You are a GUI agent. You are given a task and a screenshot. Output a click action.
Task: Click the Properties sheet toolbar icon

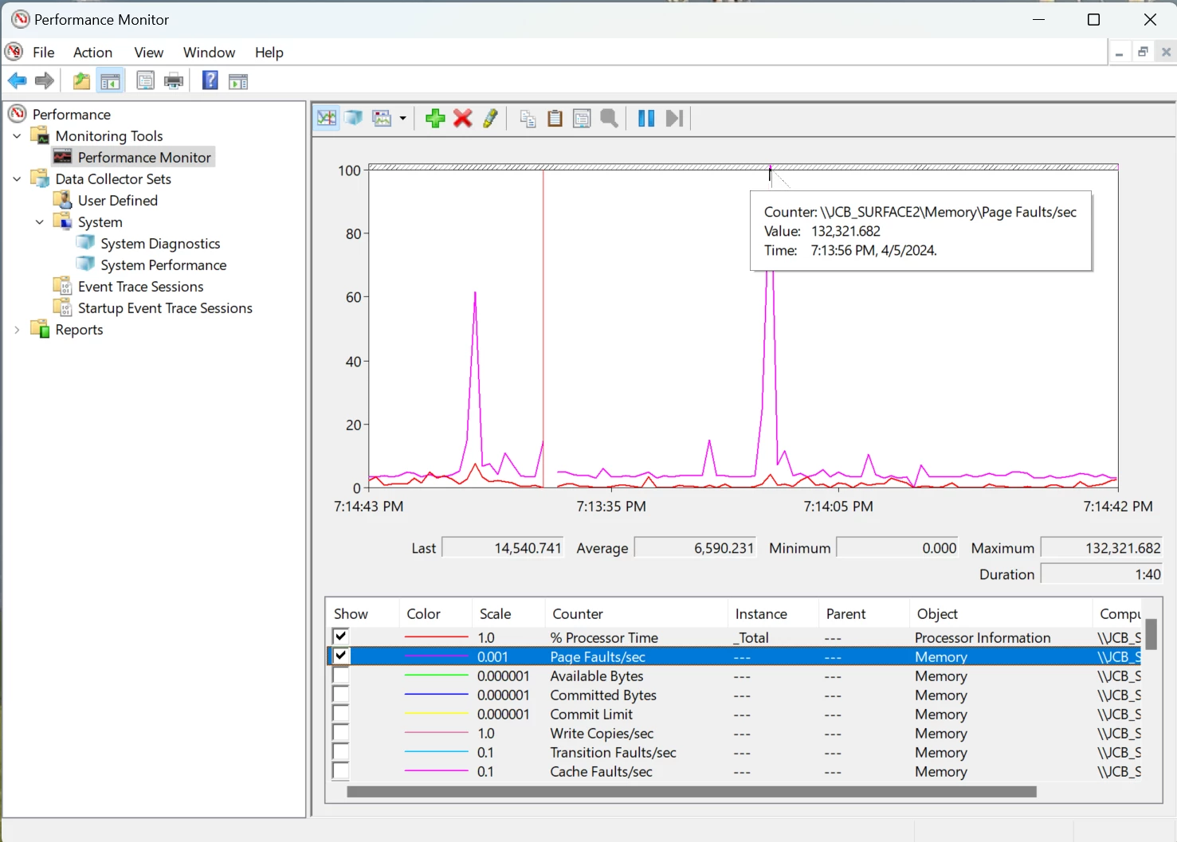[145, 80]
